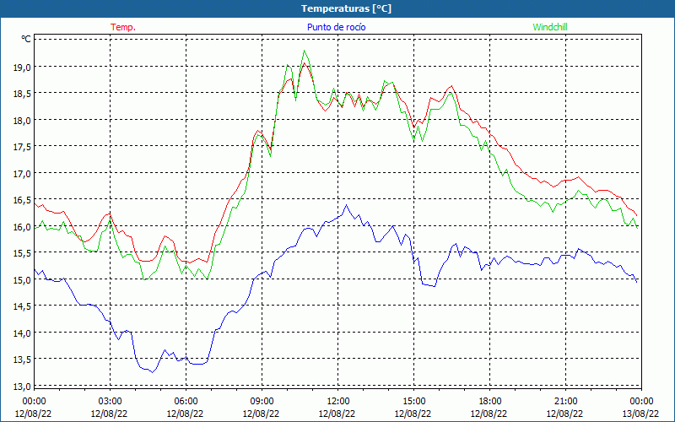
Task: Click the 13,5 y-axis value
Action: 24,360
